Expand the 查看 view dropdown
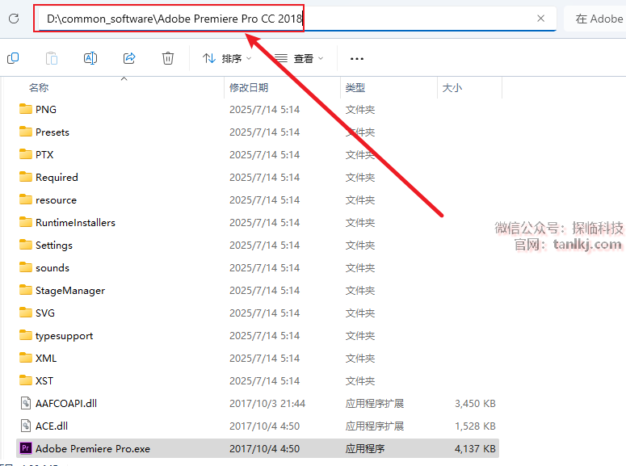Viewport: 626px width, 466px height. click(300, 58)
